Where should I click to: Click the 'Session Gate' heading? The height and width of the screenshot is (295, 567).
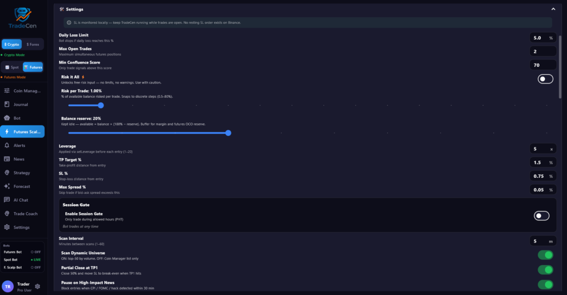76,204
